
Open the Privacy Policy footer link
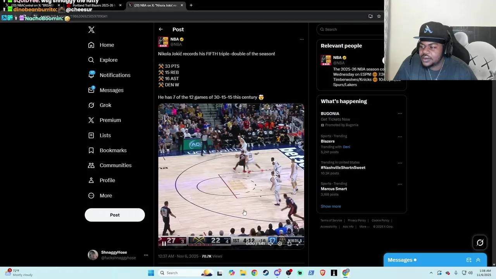(356, 220)
